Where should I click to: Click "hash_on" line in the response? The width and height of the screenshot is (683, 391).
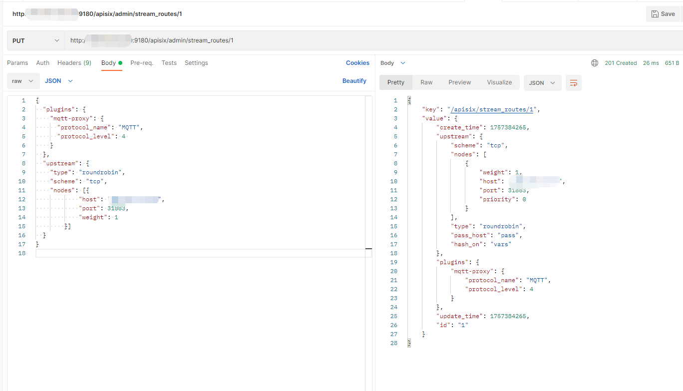tap(481, 244)
